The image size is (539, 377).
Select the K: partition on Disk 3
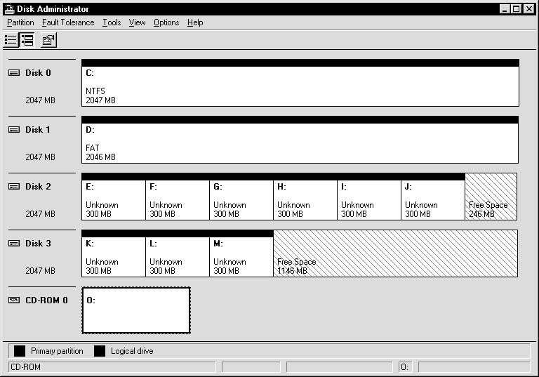(114, 254)
